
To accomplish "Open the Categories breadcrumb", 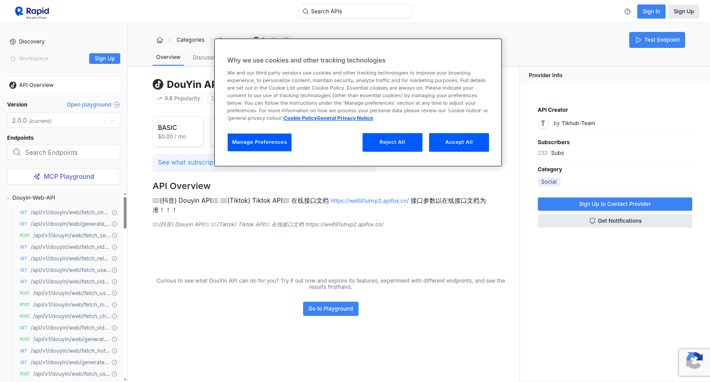I will (x=190, y=40).
